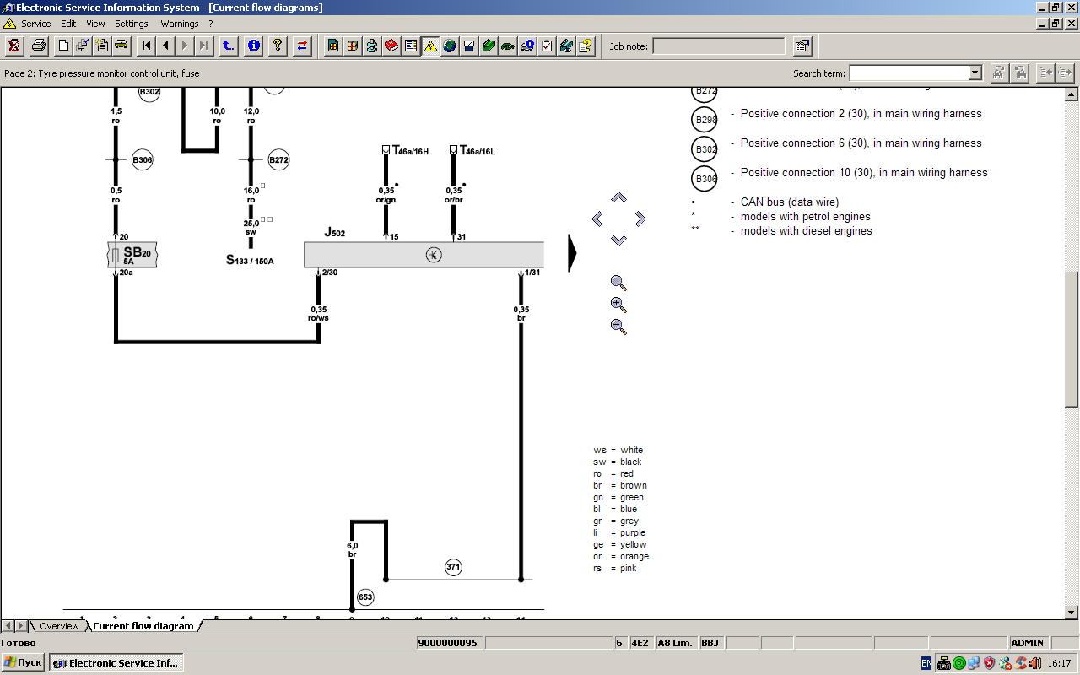Open the View menu
Viewport: 1080px width, 675px height.
[96, 24]
